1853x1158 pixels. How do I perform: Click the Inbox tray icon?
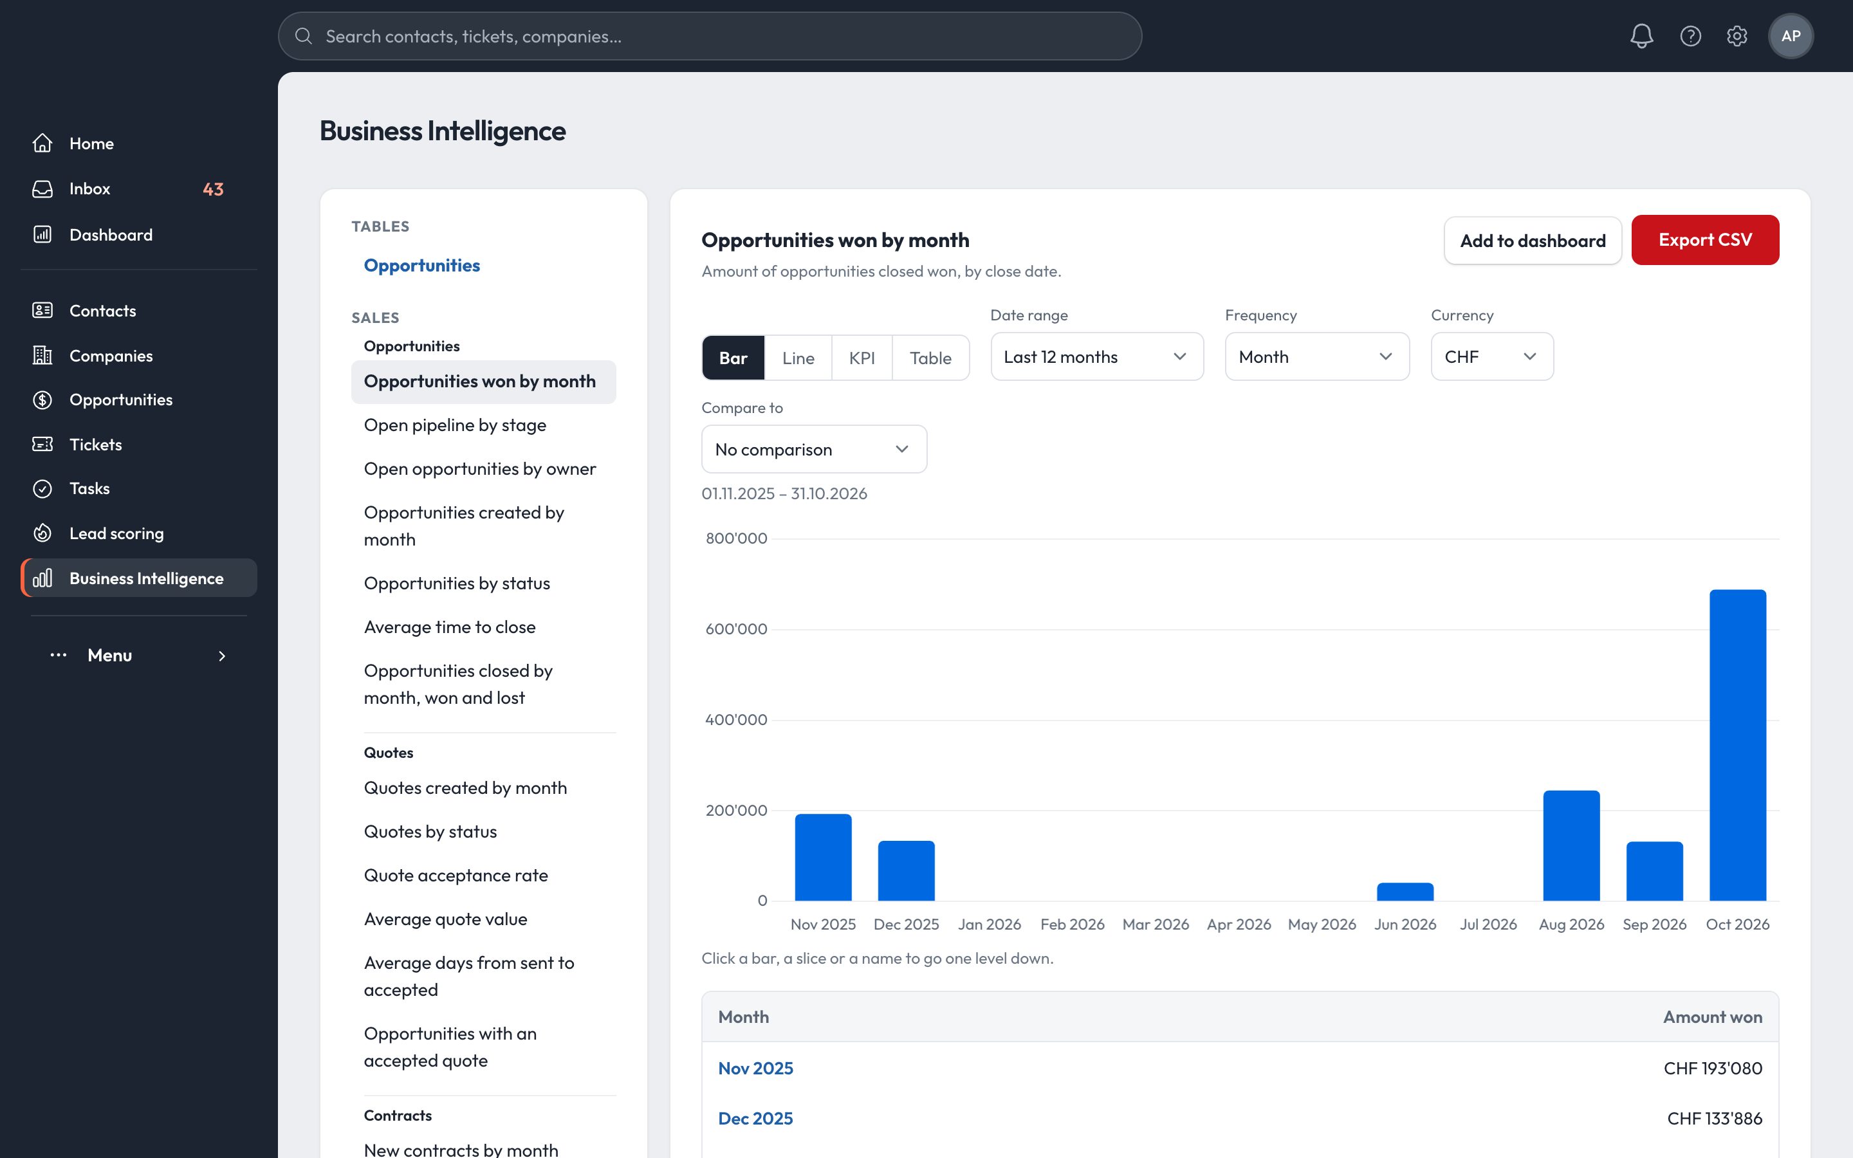pyautogui.click(x=43, y=188)
